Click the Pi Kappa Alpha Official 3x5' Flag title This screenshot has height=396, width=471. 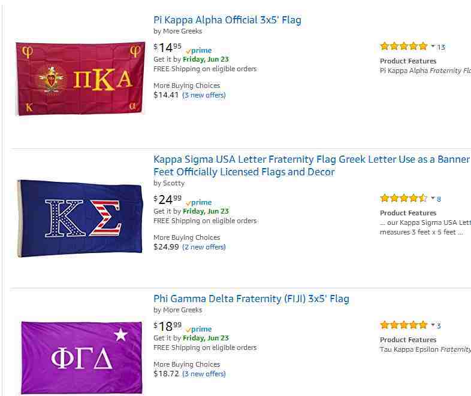pyautogui.click(x=227, y=20)
